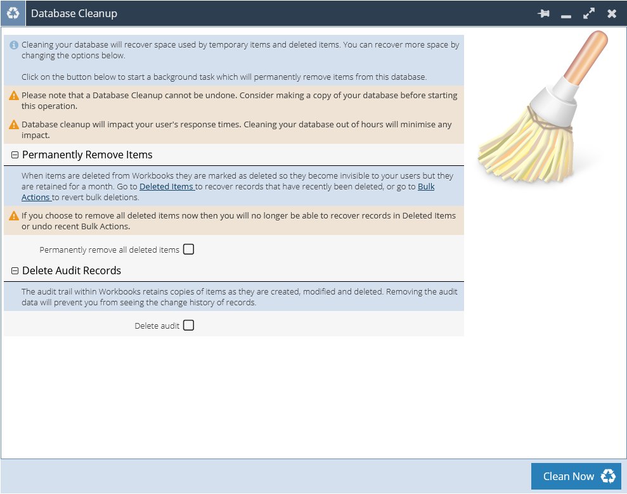Click the Database Cleanup recycle icon in title bar

pyautogui.click(x=13, y=13)
